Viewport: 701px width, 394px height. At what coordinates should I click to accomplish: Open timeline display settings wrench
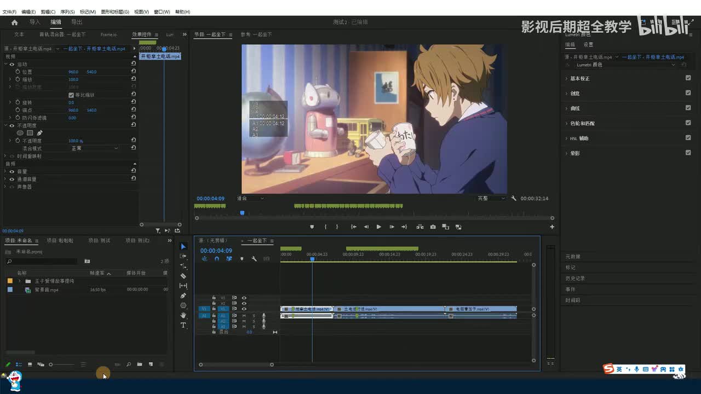tap(254, 259)
